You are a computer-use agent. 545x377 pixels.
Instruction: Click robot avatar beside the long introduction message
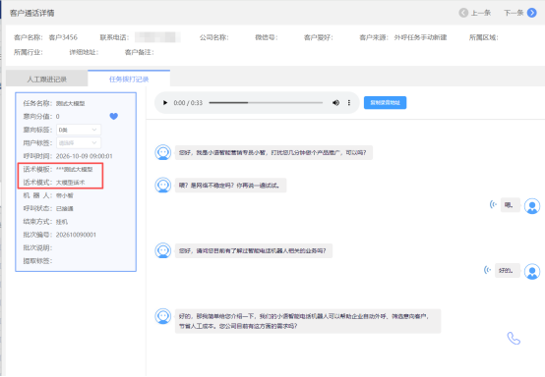(163, 316)
